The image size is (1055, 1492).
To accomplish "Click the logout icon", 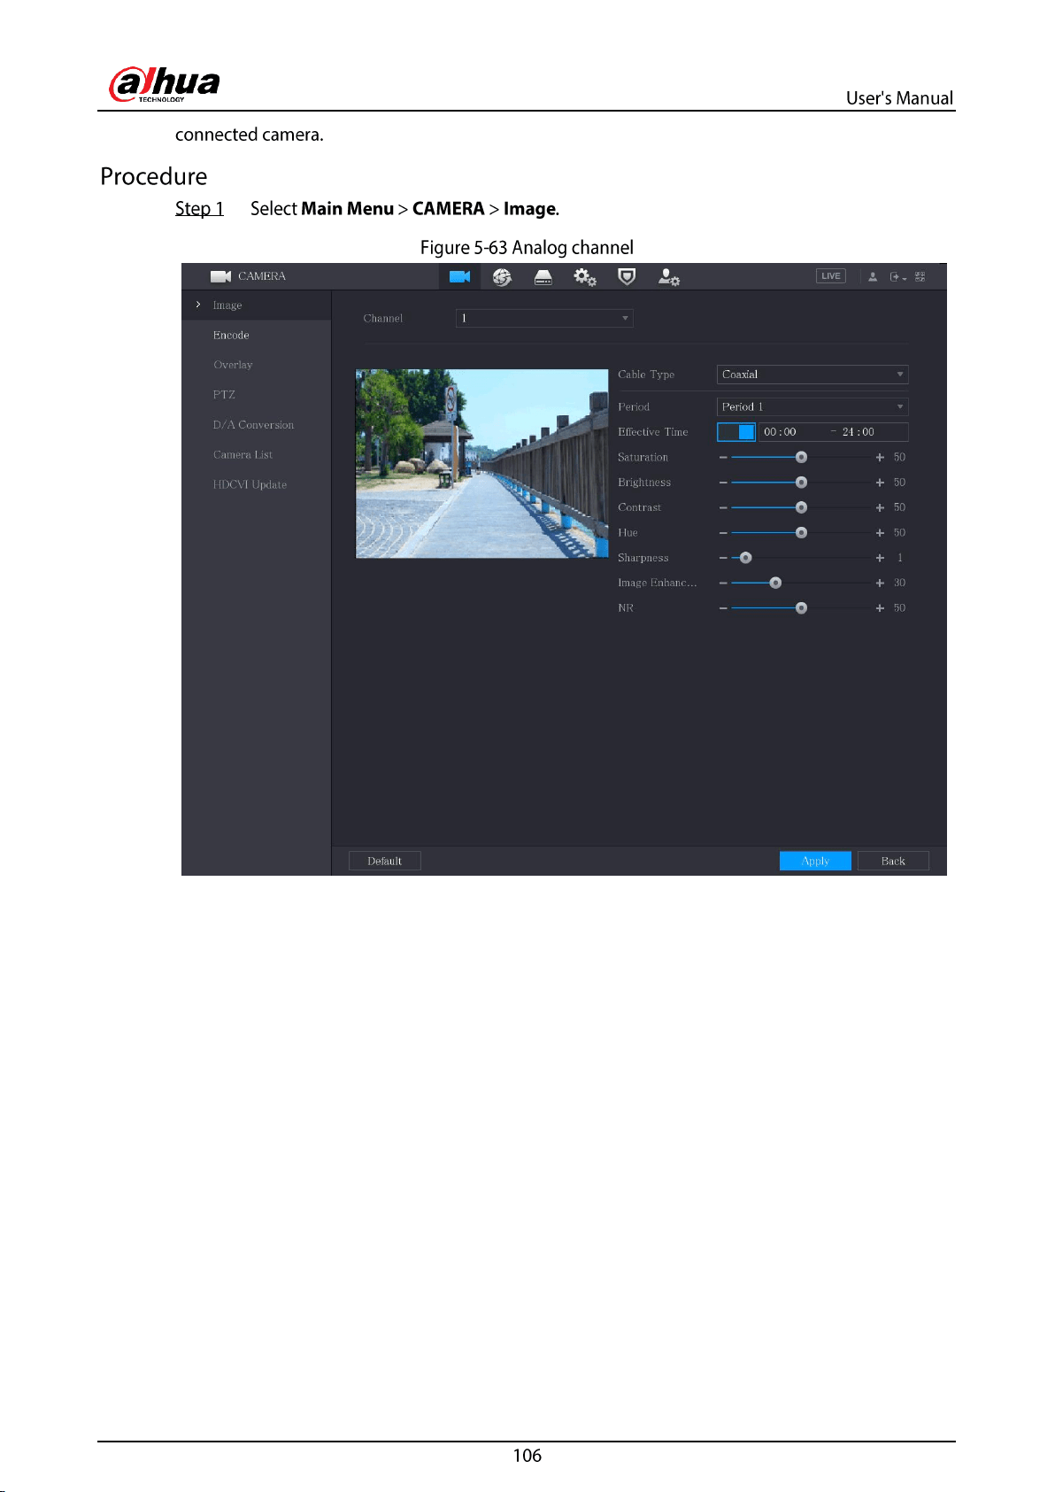I will click(x=898, y=276).
